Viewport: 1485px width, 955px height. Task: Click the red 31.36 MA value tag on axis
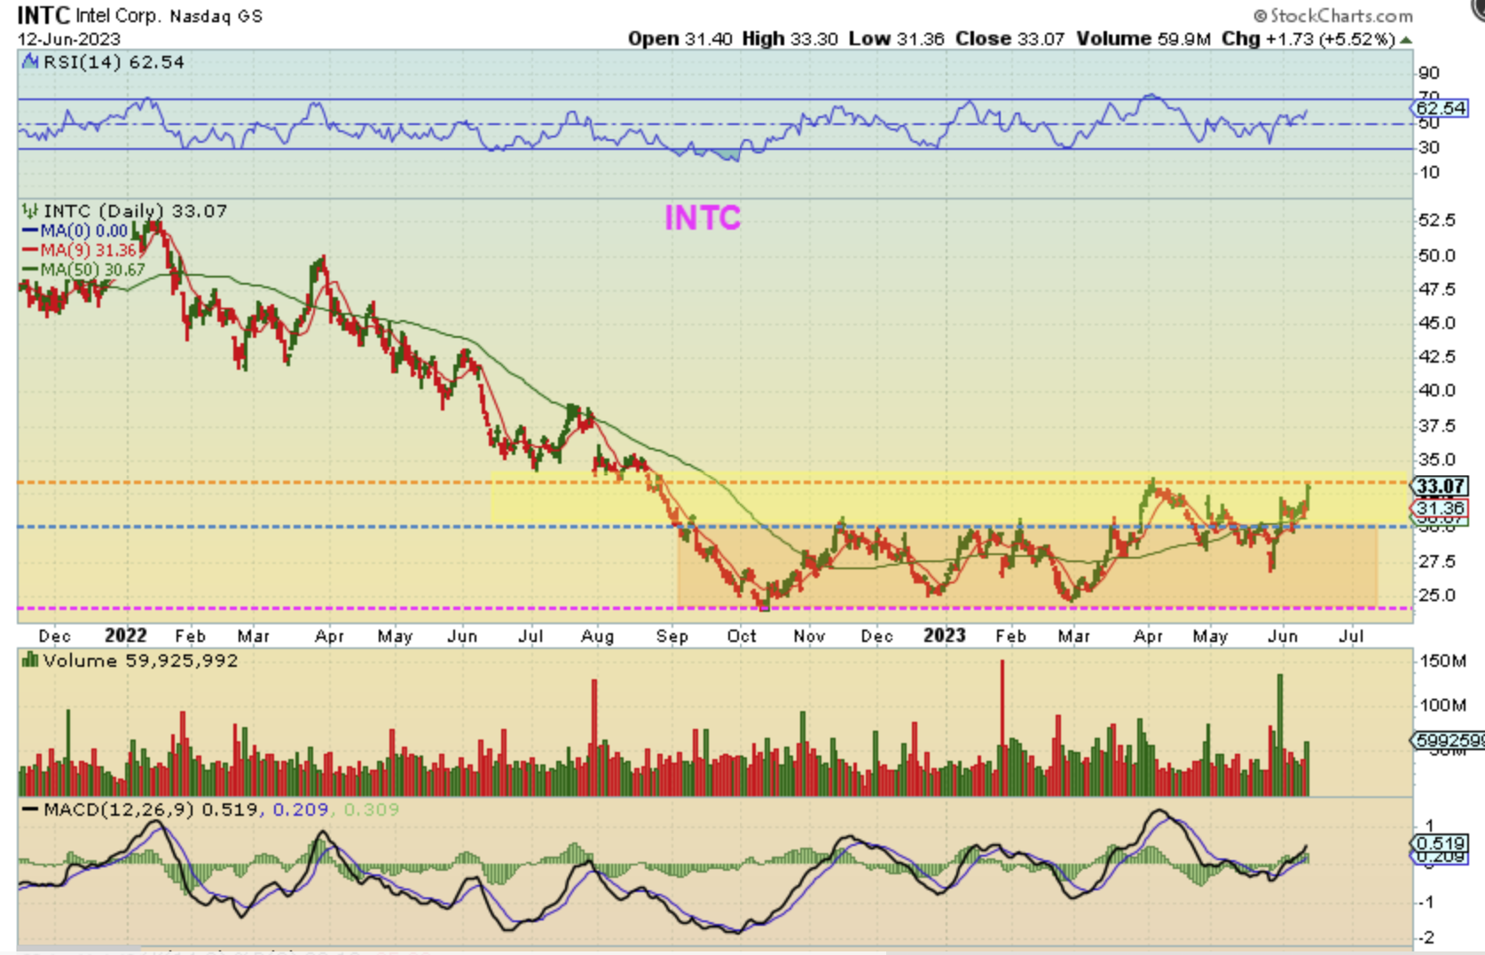pyautogui.click(x=1441, y=508)
